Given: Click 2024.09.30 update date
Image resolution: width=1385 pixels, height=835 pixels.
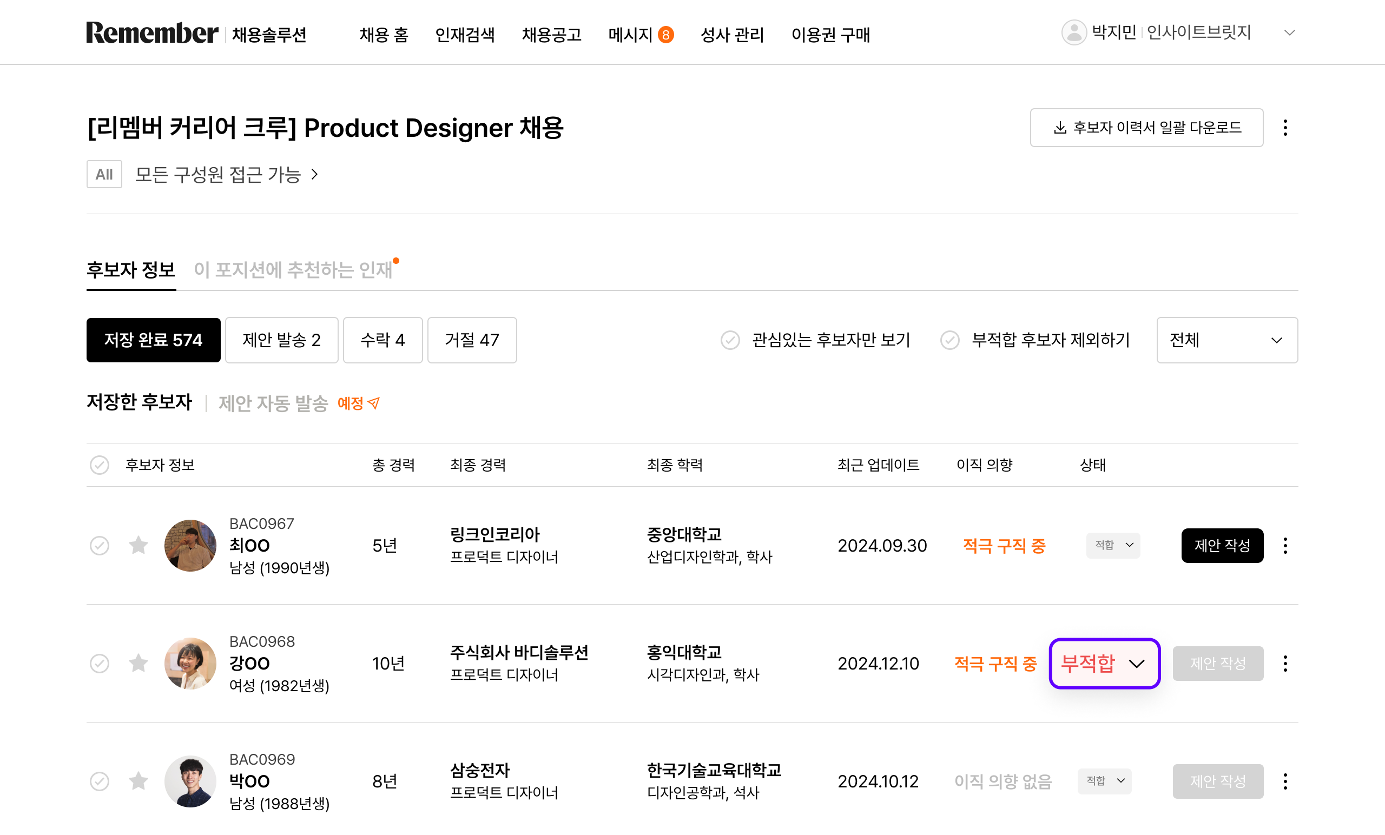Looking at the screenshot, I should [x=882, y=546].
